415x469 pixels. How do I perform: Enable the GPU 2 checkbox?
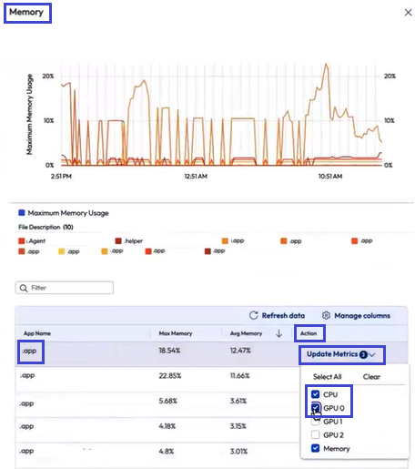click(316, 434)
